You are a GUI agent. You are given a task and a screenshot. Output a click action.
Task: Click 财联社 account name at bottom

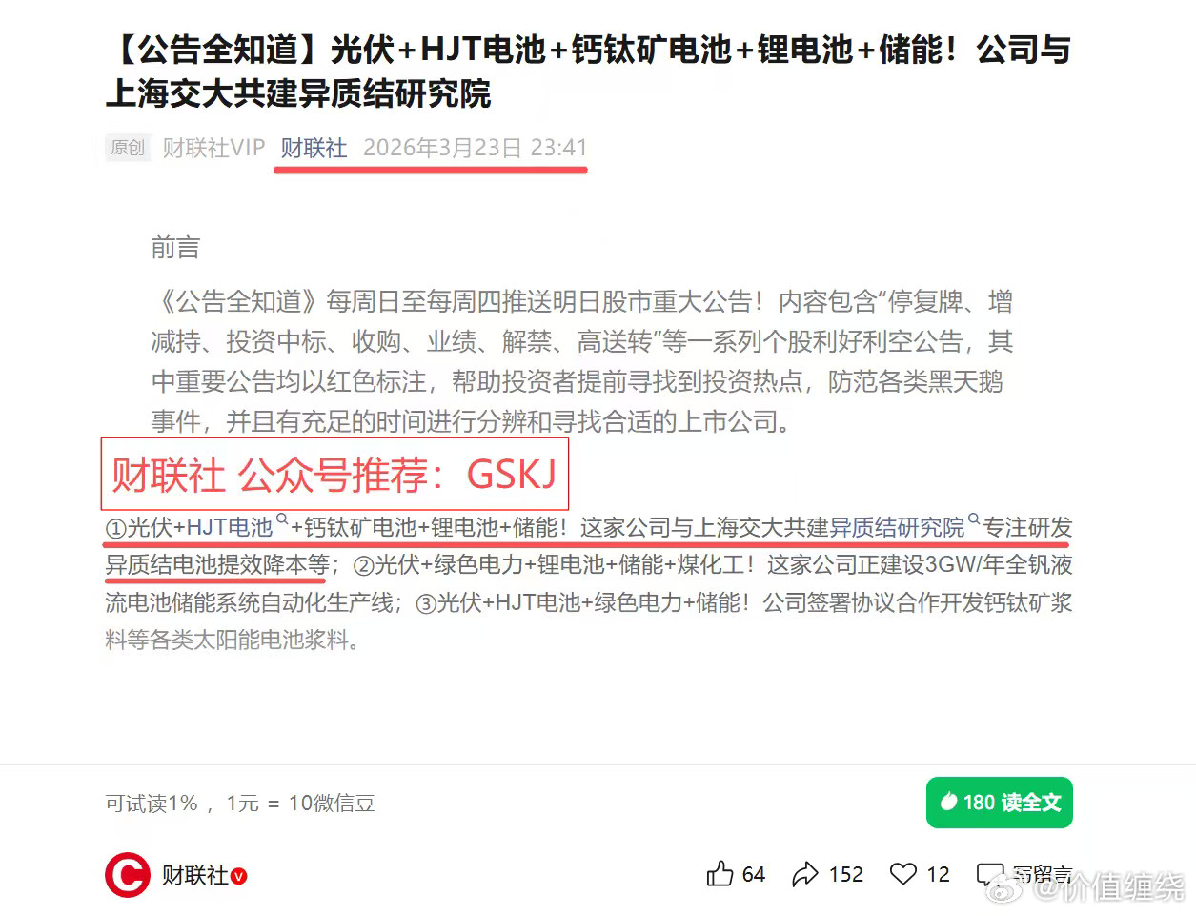coord(195,876)
